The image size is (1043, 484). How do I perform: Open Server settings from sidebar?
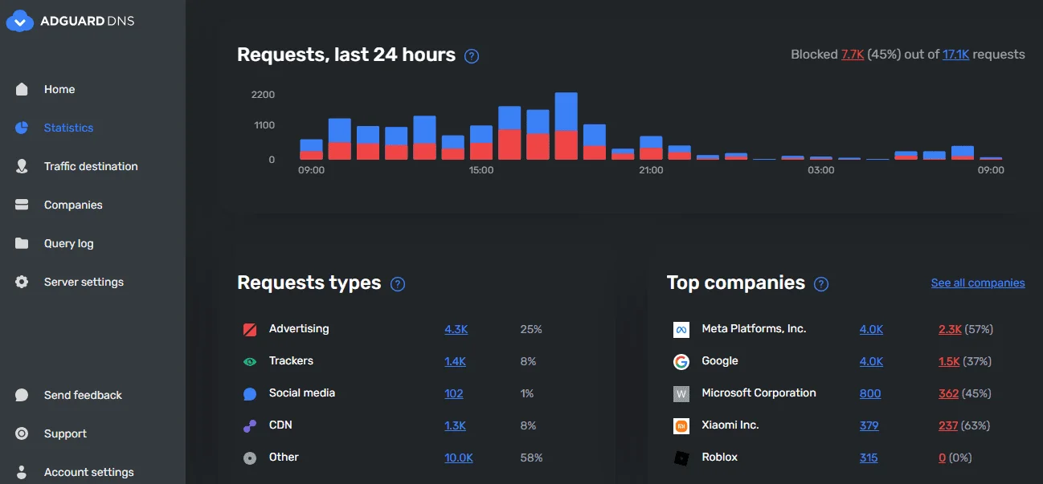84,282
